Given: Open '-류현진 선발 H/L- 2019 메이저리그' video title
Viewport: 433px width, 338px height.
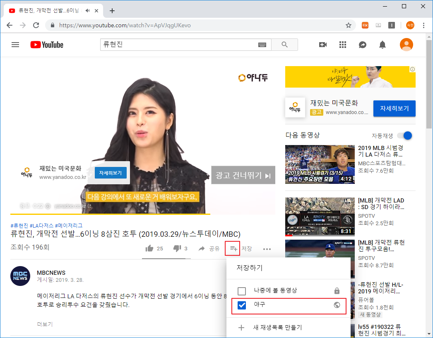Looking at the screenshot, I should (380, 288).
